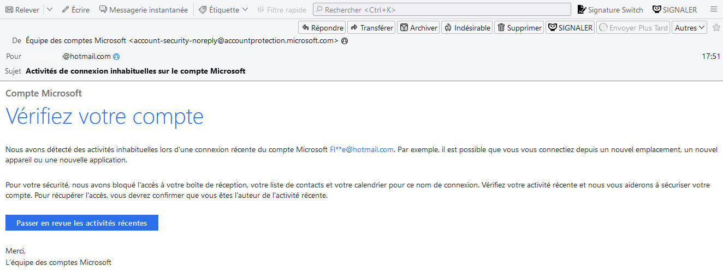Click SIGNALER button in message header
The image size is (723, 278).
click(570, 28)
